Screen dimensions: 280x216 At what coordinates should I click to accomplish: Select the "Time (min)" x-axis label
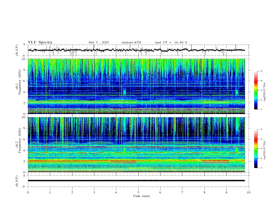point(141,196)
